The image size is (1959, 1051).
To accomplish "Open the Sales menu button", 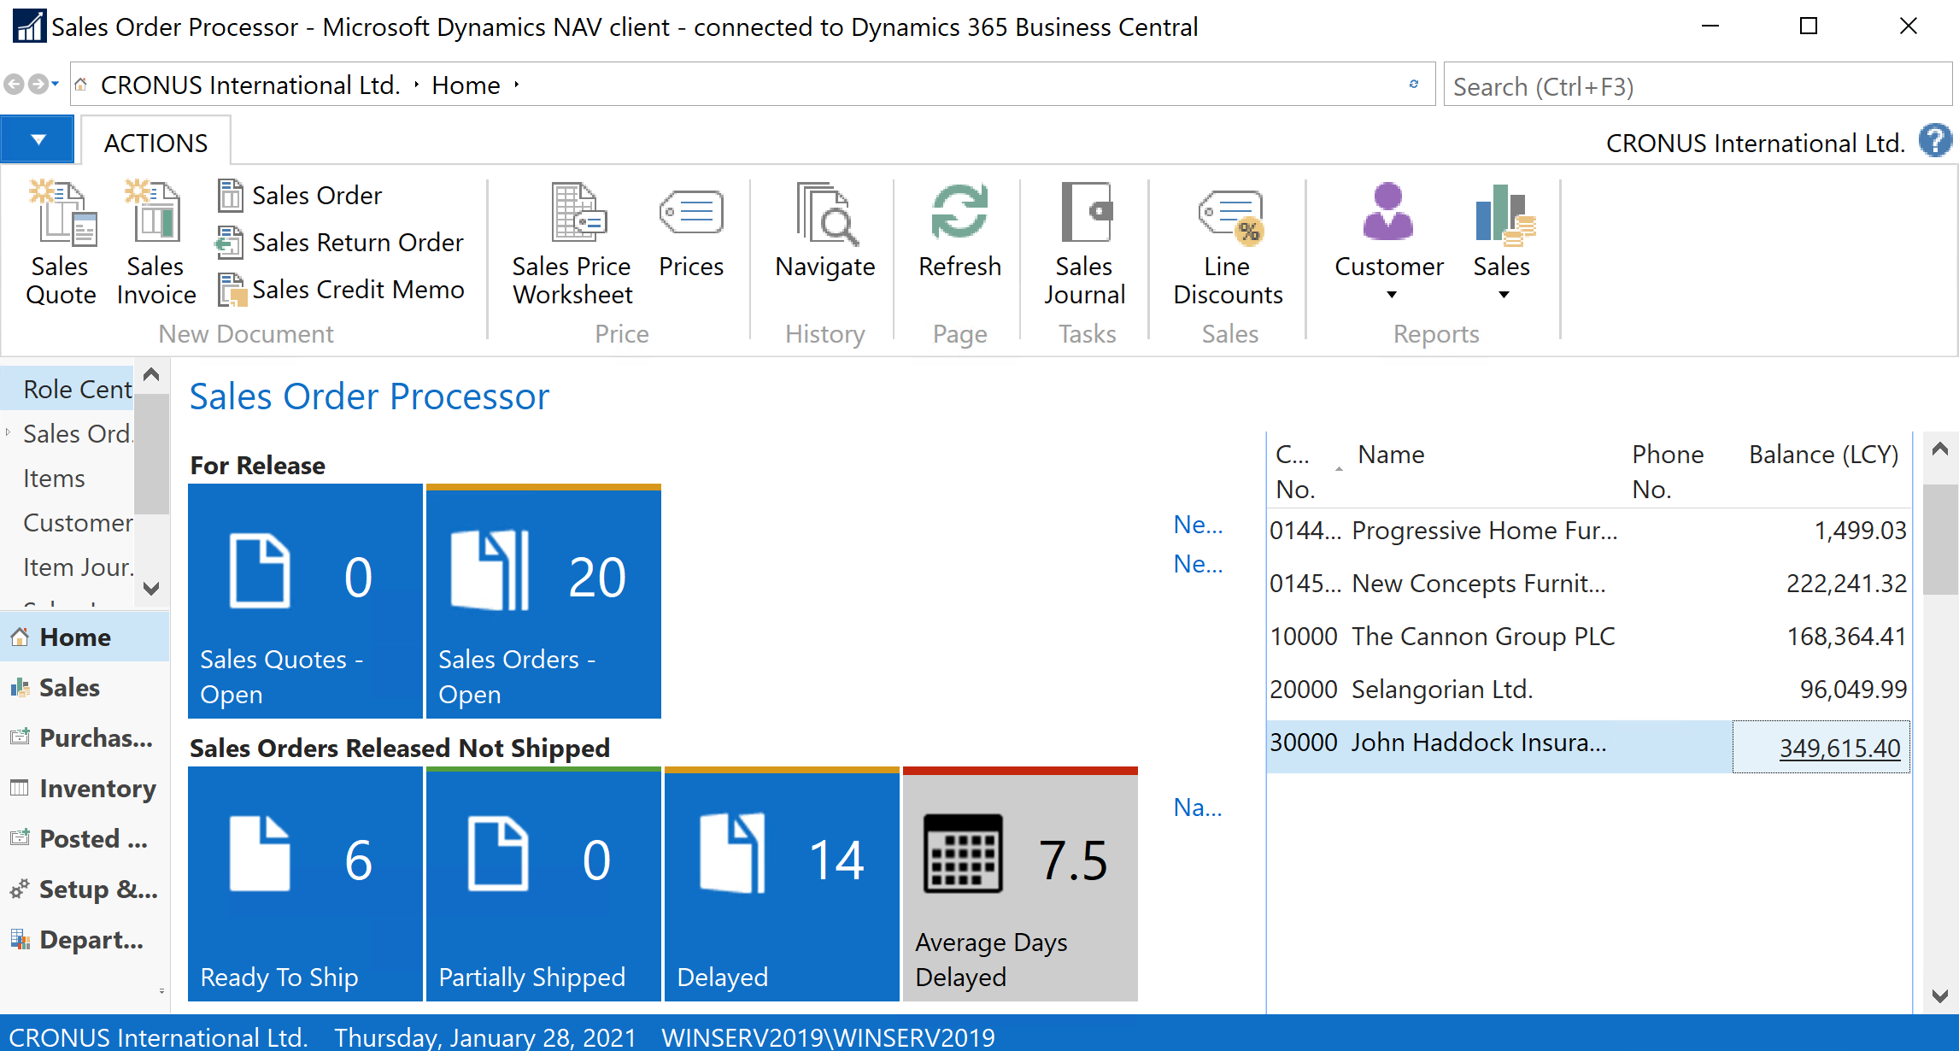I will [85, 688].
